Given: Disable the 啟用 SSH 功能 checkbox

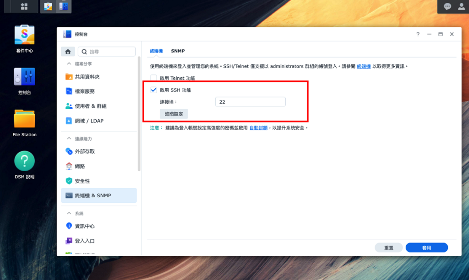Looking at the screenshot, I should pos(154,90).
